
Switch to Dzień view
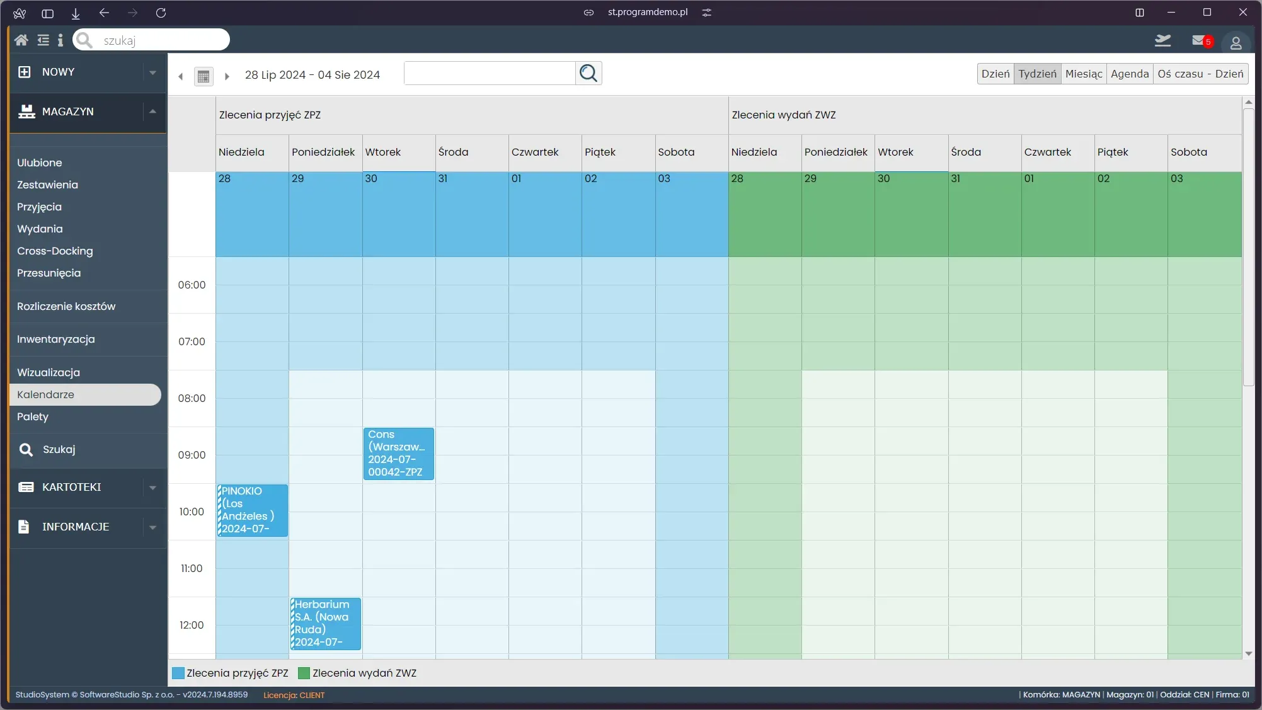[x=995, y=74]
